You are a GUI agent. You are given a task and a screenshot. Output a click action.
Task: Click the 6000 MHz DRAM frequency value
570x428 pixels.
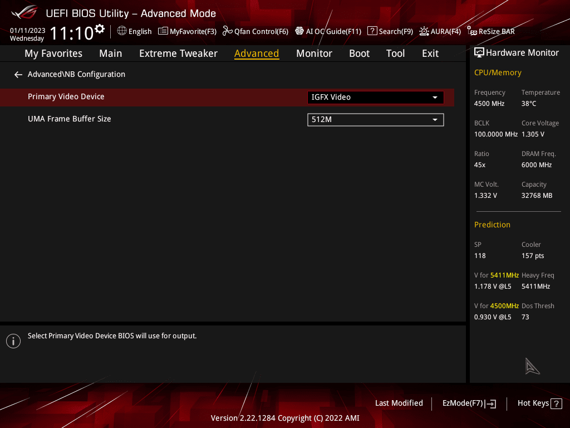pos(537,165)
